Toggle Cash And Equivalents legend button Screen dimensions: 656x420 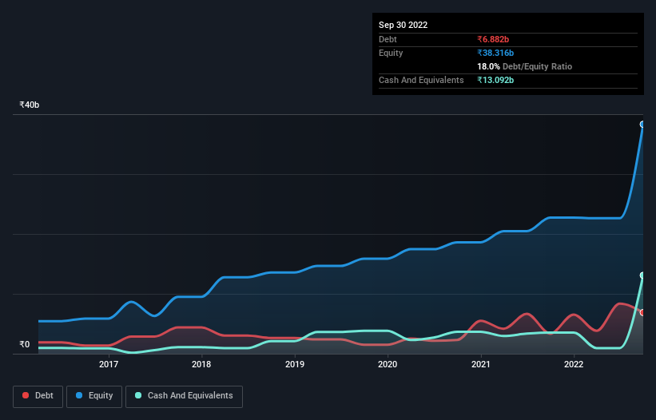(x=184, y=396)
